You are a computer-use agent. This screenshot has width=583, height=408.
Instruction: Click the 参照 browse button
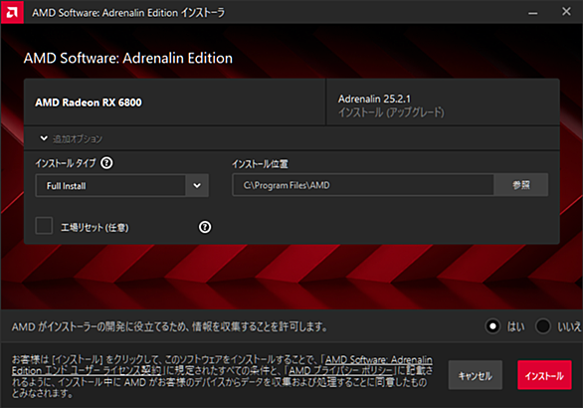point(521,185)
